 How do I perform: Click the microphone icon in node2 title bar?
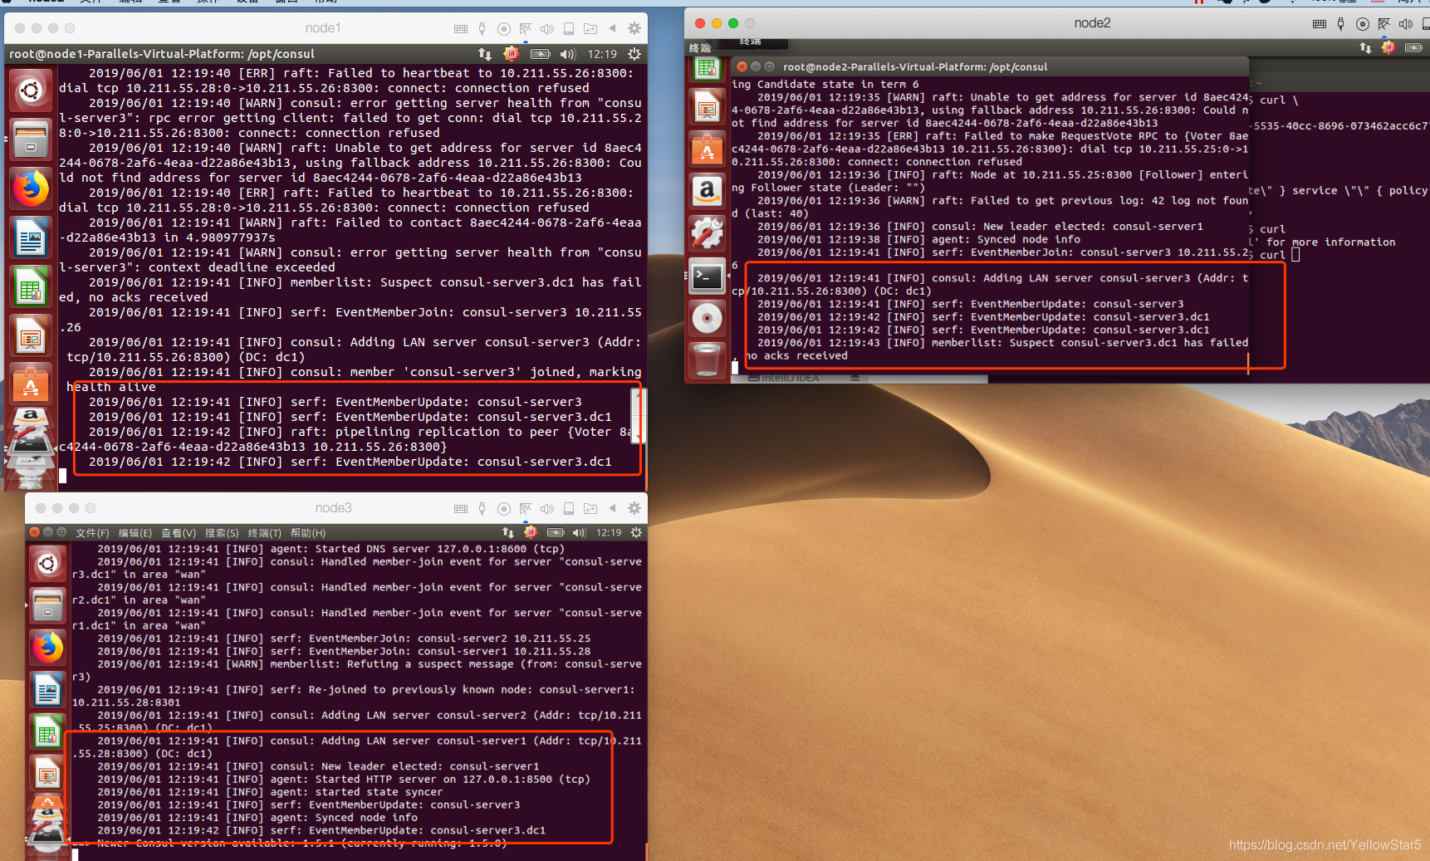coord(1341,24)
